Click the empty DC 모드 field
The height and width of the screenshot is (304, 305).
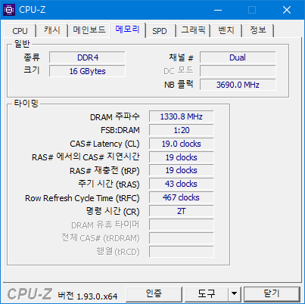coord(238,71)
